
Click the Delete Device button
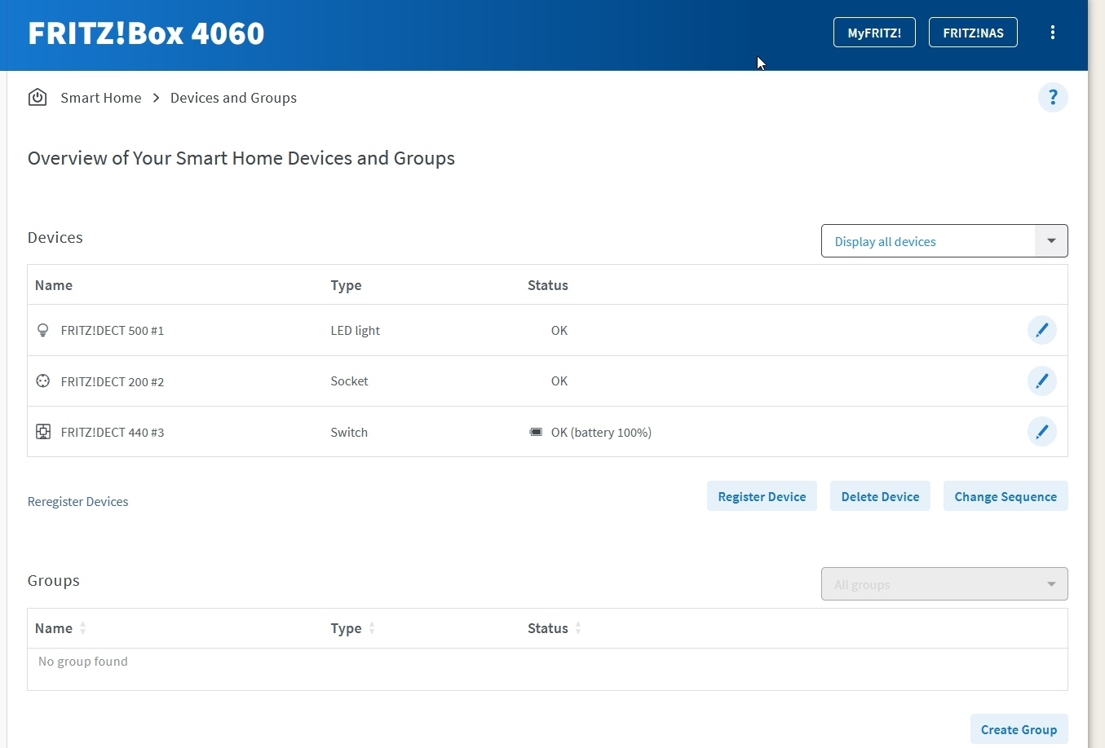pos(880,496)
